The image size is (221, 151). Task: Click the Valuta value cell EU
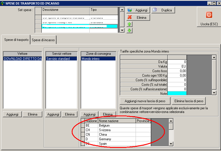pos(177,66)
